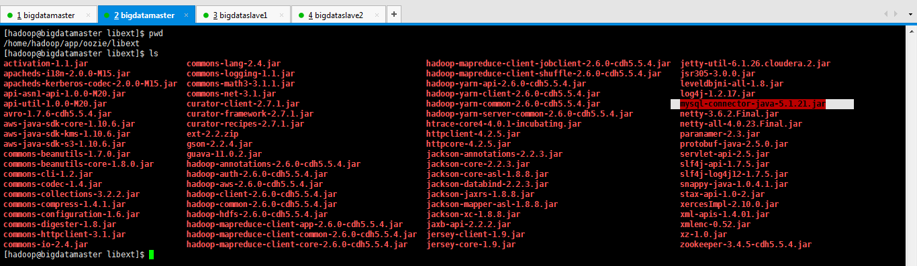The height and width of the screenshot is (266, 917).
Task: Click xz-1.0.jar entry
Action: point(704,235)
